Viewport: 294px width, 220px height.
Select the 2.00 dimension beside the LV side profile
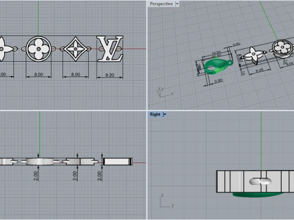point(99,175)
